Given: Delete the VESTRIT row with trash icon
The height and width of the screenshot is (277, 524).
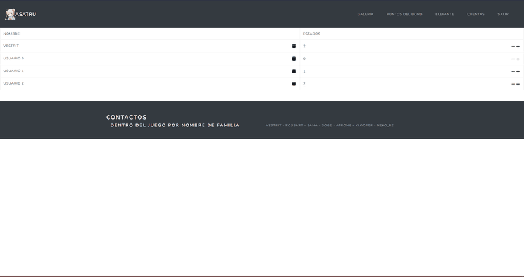Looking at the screenshot, I should click(294, 46).
